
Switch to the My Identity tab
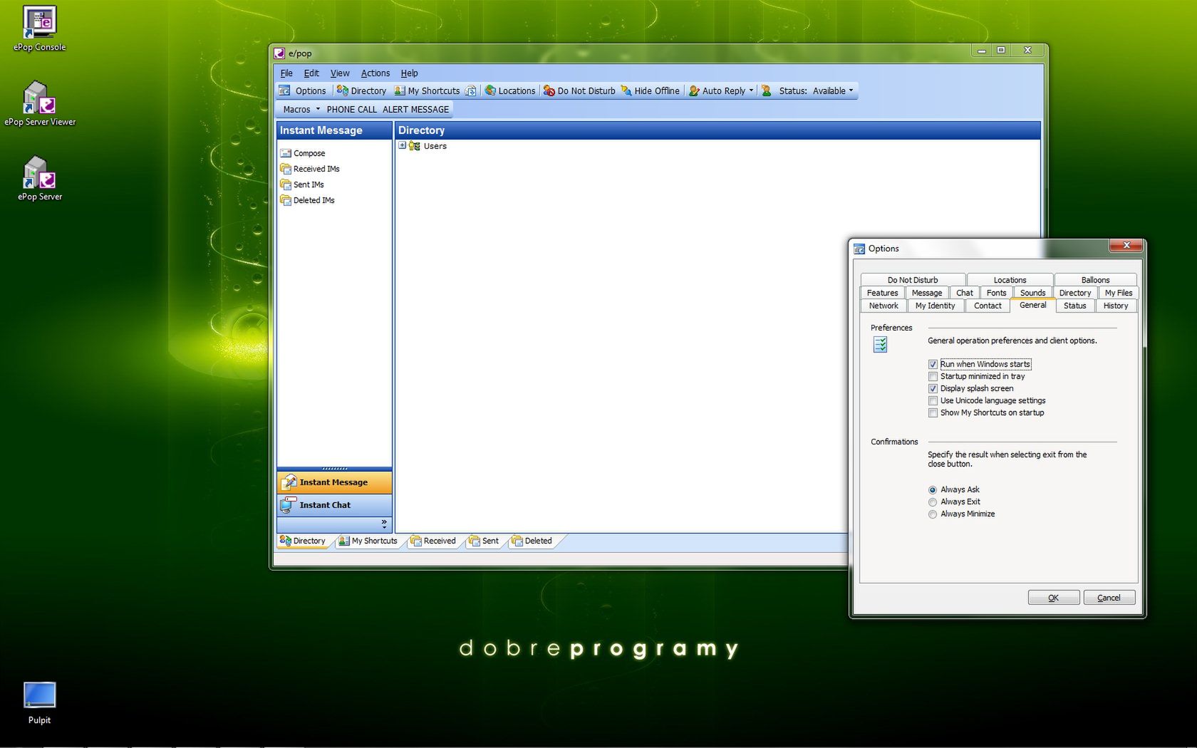[936, 306]
